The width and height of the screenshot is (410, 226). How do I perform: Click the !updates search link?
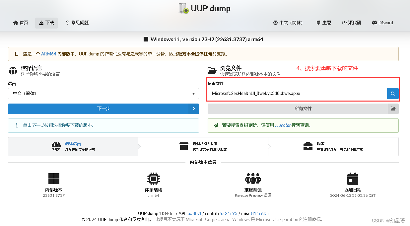283,125
